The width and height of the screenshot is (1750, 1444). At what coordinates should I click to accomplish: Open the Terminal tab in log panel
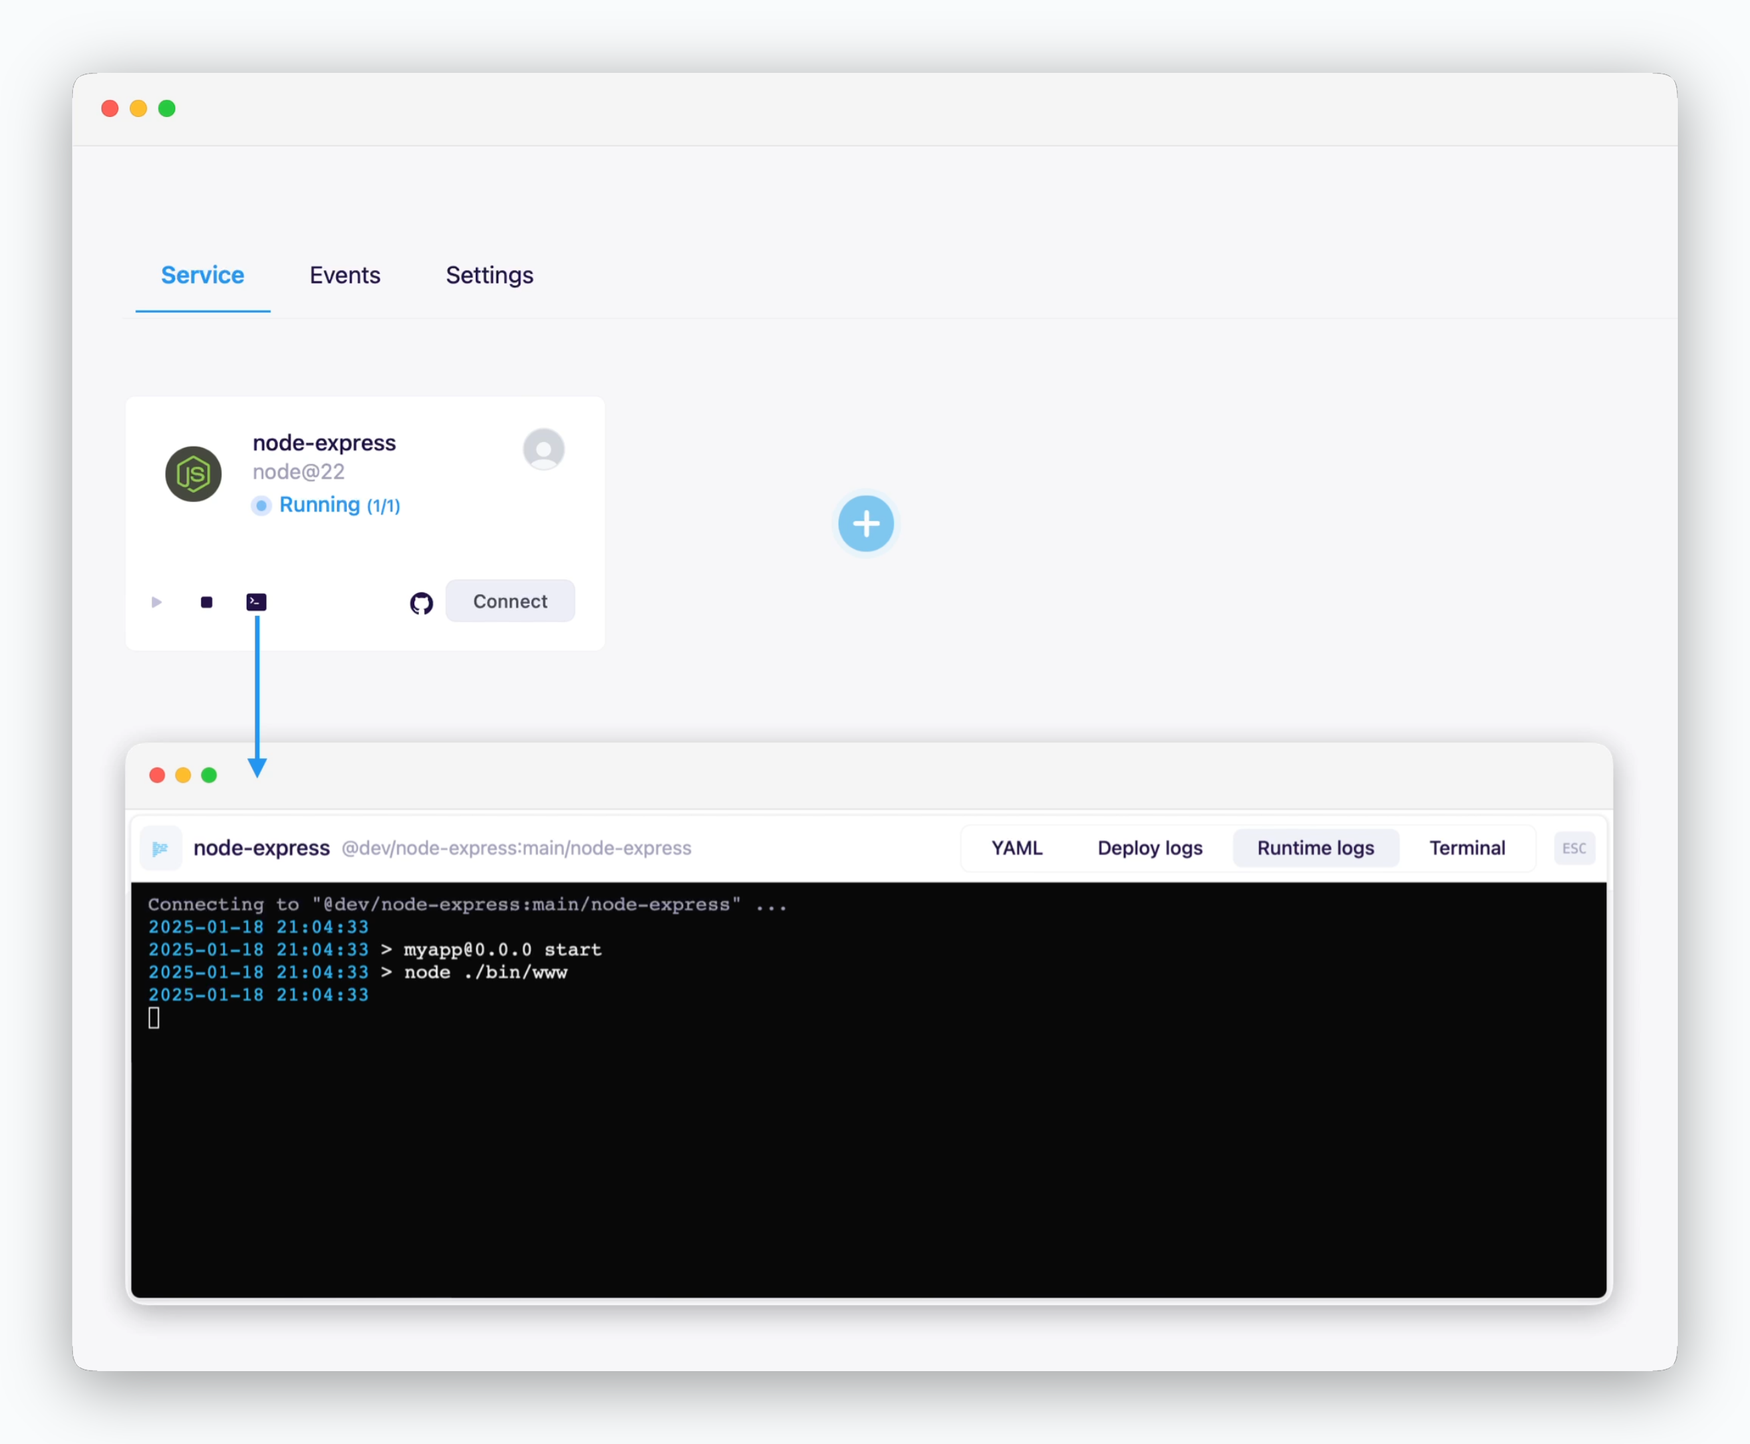point(1467,848)
